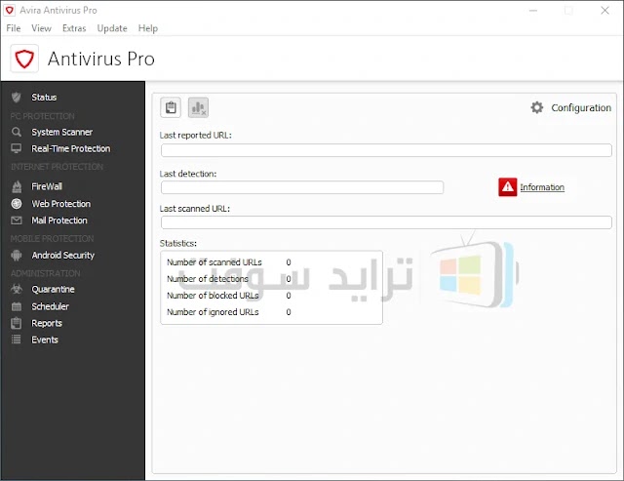Open the Events section
The height and width of the screenshot is (481, 624).
[x=45, y=340]
